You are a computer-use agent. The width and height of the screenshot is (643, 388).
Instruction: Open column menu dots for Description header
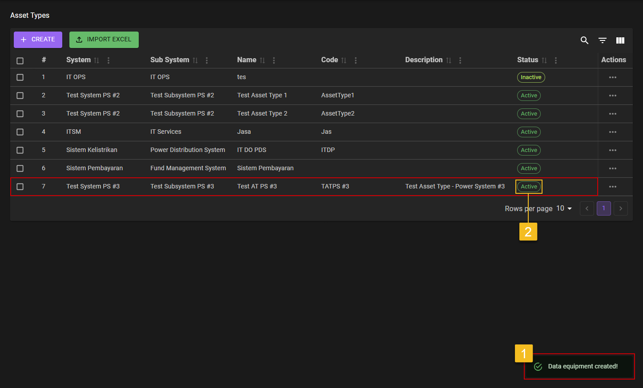[460, 60]
